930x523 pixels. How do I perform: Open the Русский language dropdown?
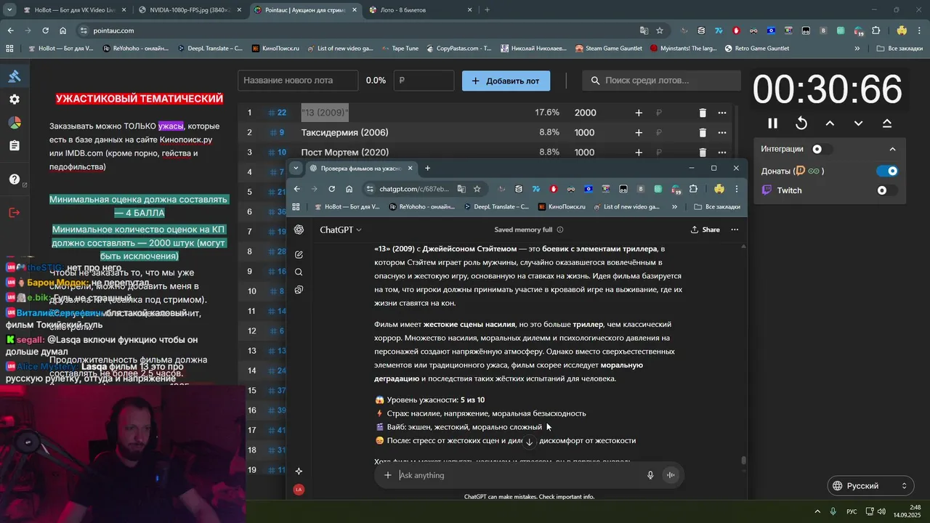pyautogui.click(x=870, y=486)
